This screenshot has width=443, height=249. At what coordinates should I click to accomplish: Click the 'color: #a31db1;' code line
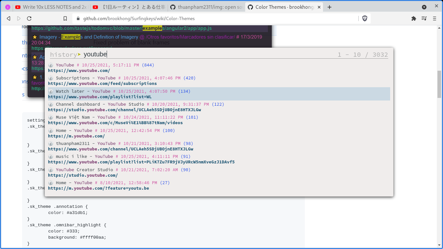[68, 213]
